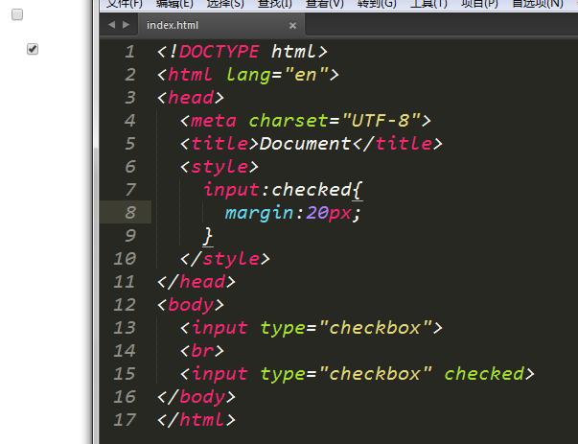Place cursor on closing </style> tag
The image size is (578, 444).
225,259
